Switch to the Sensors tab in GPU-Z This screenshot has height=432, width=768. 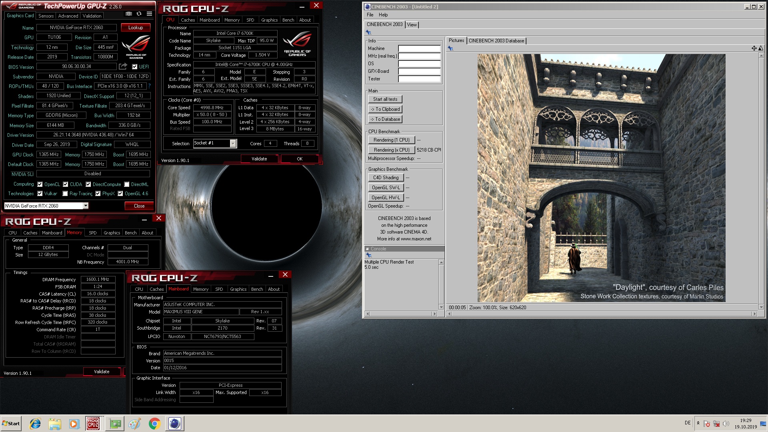(46, 16)
